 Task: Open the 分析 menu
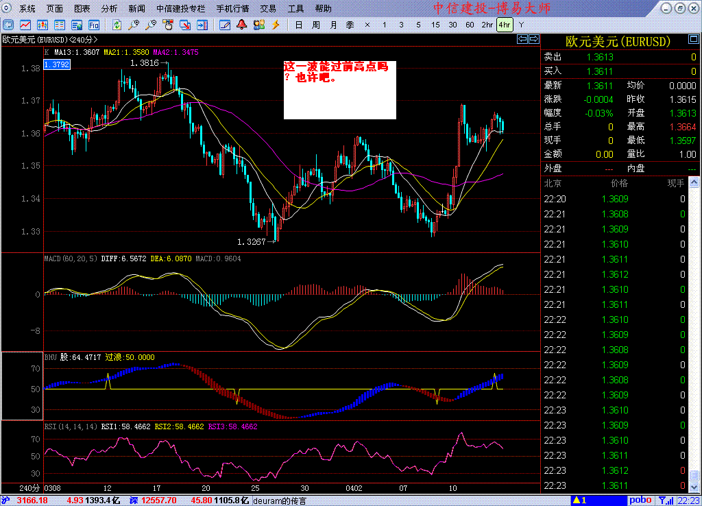coord(109,8)
